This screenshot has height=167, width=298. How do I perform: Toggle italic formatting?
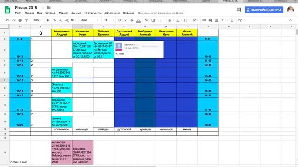pos(126,20)
